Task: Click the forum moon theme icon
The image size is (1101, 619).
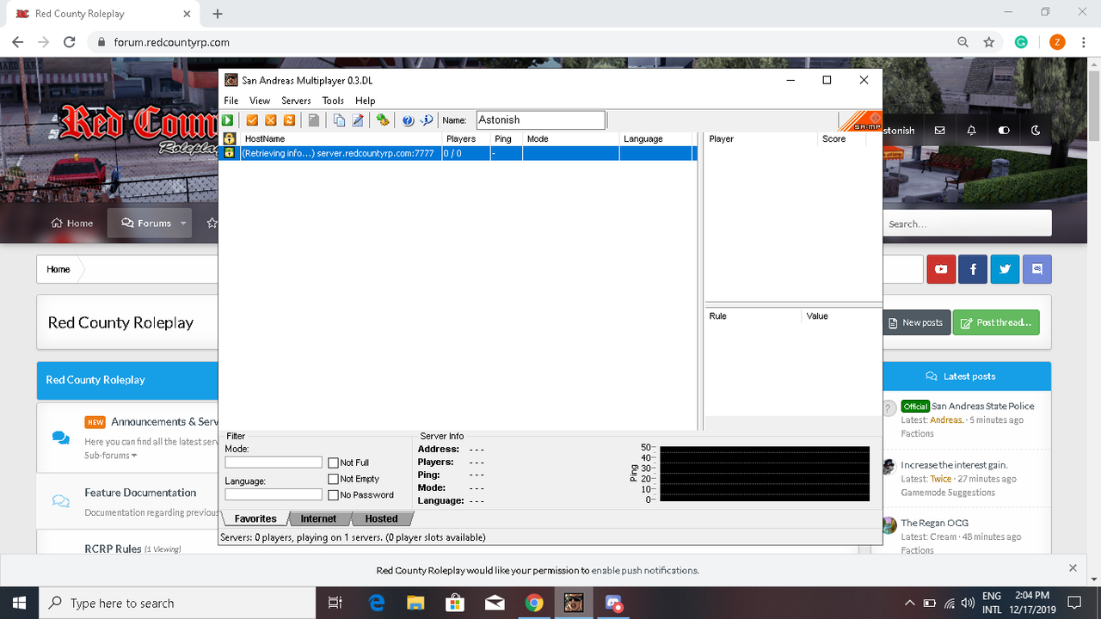Action: pos(1036,131)
